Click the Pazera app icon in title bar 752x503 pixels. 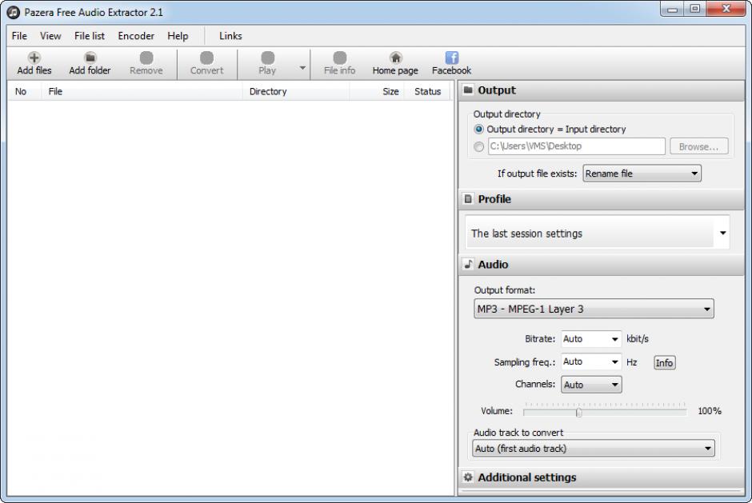[14, 12]
